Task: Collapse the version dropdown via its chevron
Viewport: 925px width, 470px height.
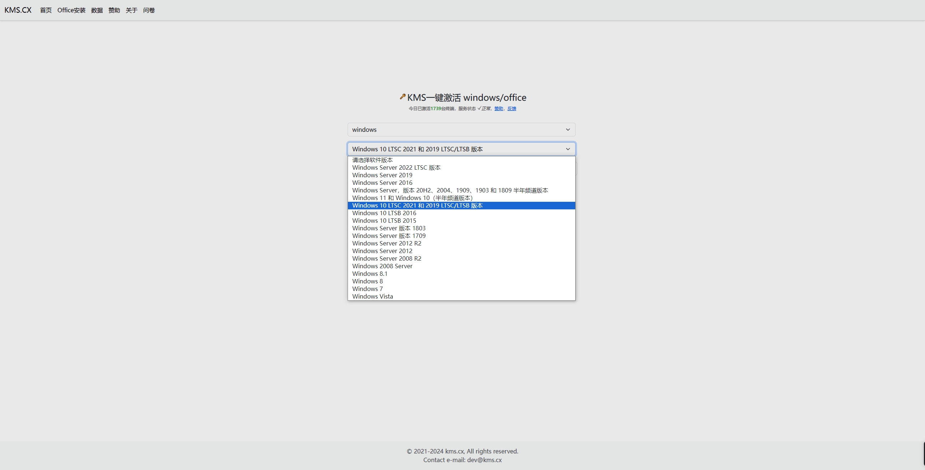Action: [568, 149]
